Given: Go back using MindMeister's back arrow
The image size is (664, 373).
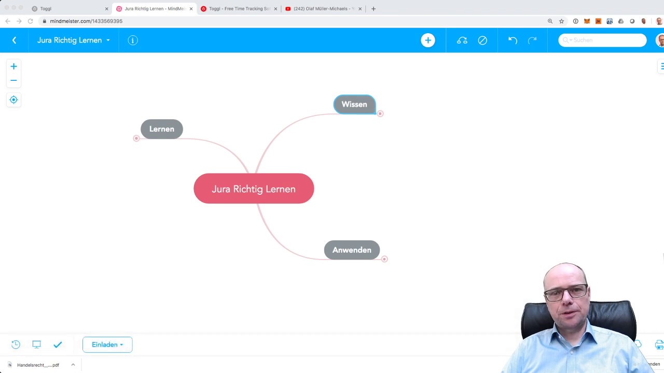Looking at the screenshot, I should point(15,40).
